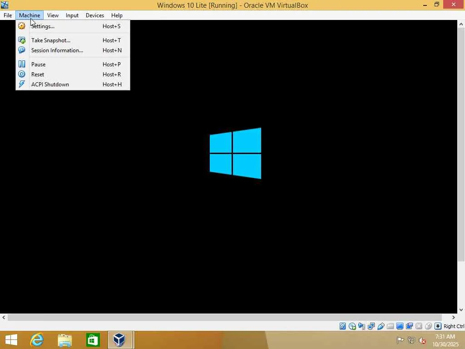Open the Action Center flag icon

[x=400, y=340]
